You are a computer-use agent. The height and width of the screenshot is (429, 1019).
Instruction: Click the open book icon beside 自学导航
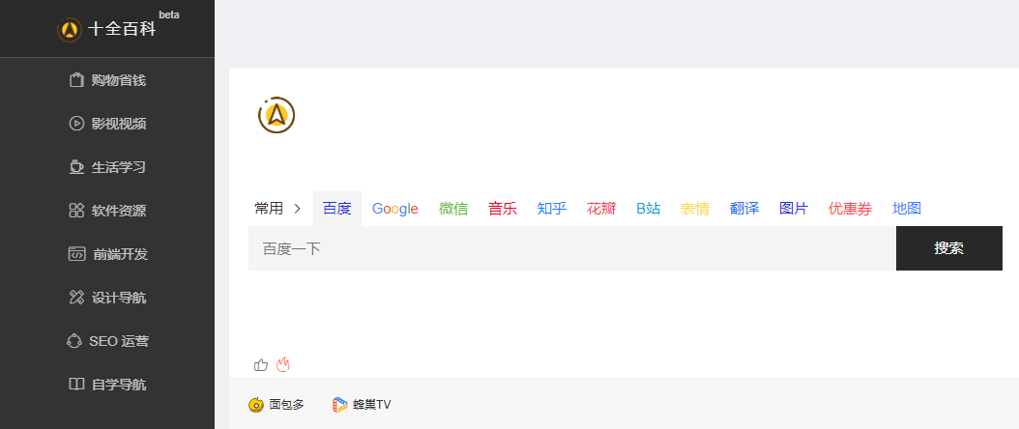[76, 385]
